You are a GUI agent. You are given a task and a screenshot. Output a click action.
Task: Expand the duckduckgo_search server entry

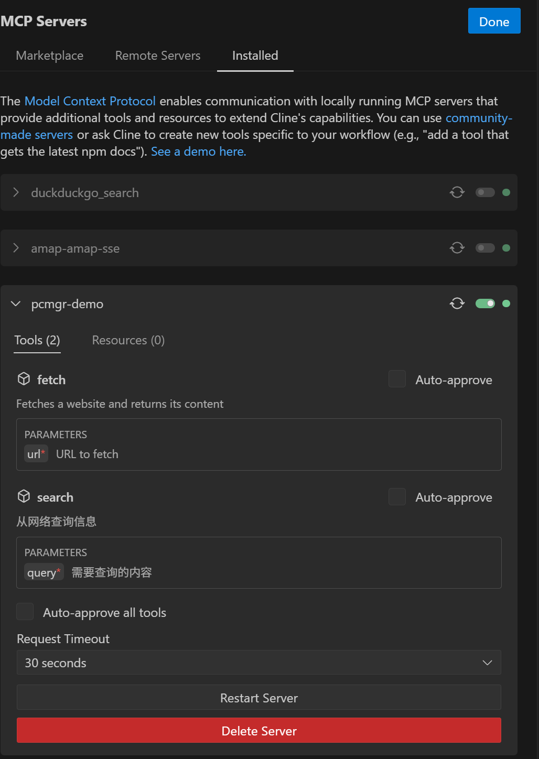point(16,192)
